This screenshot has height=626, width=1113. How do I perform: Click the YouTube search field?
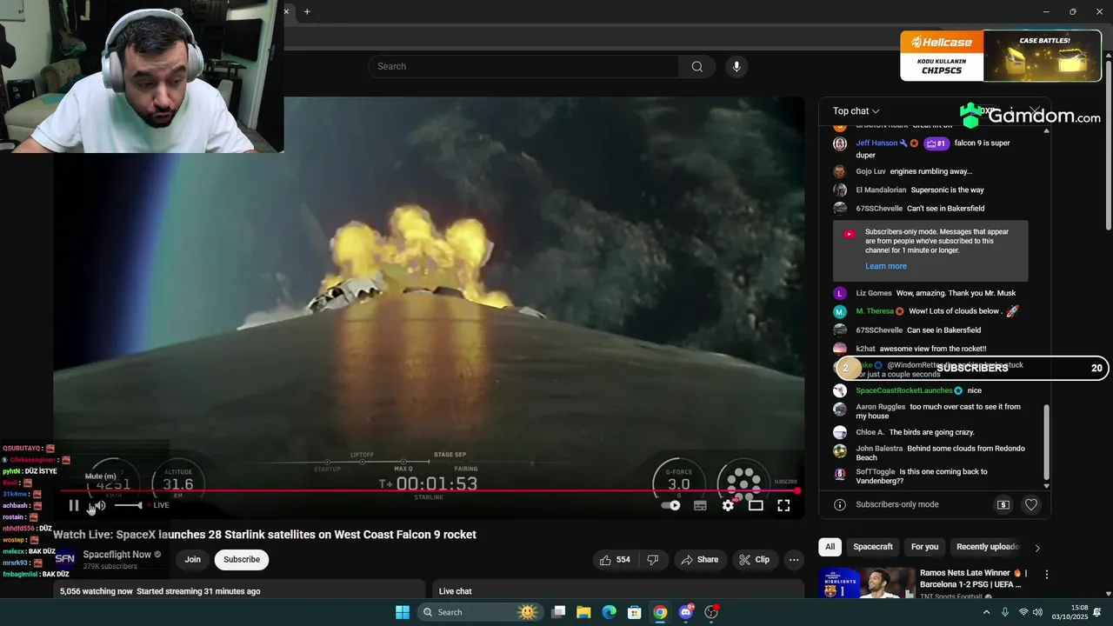click(x=524, y=66)
